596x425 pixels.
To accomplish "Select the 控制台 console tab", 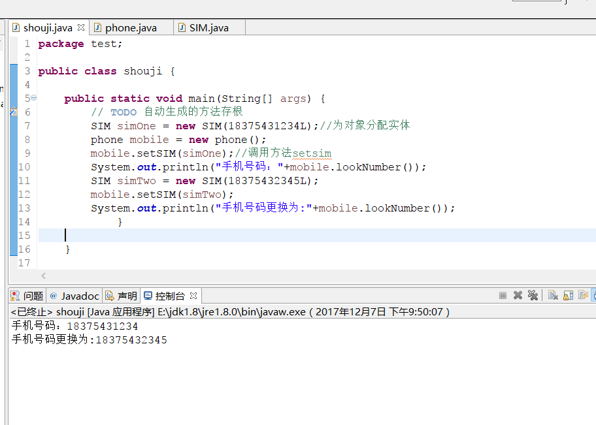I will (170, 296).
